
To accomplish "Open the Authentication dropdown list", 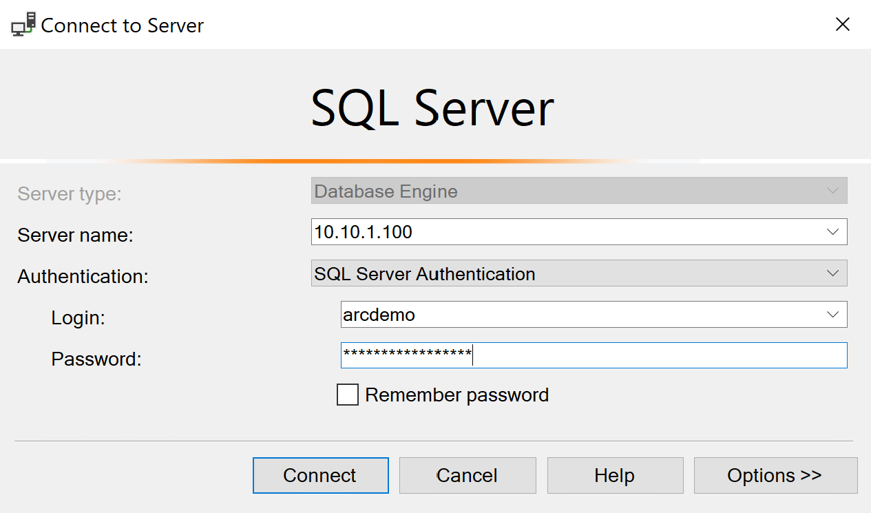I will click(579, 273).
